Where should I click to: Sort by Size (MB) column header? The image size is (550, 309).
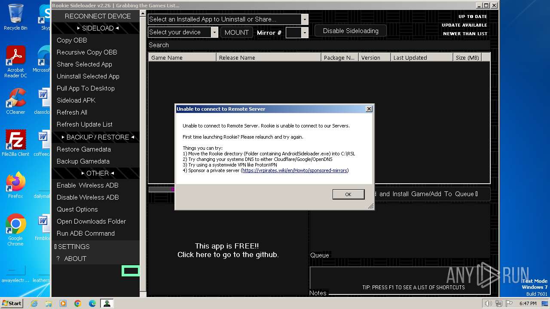[x=467, y=58]
